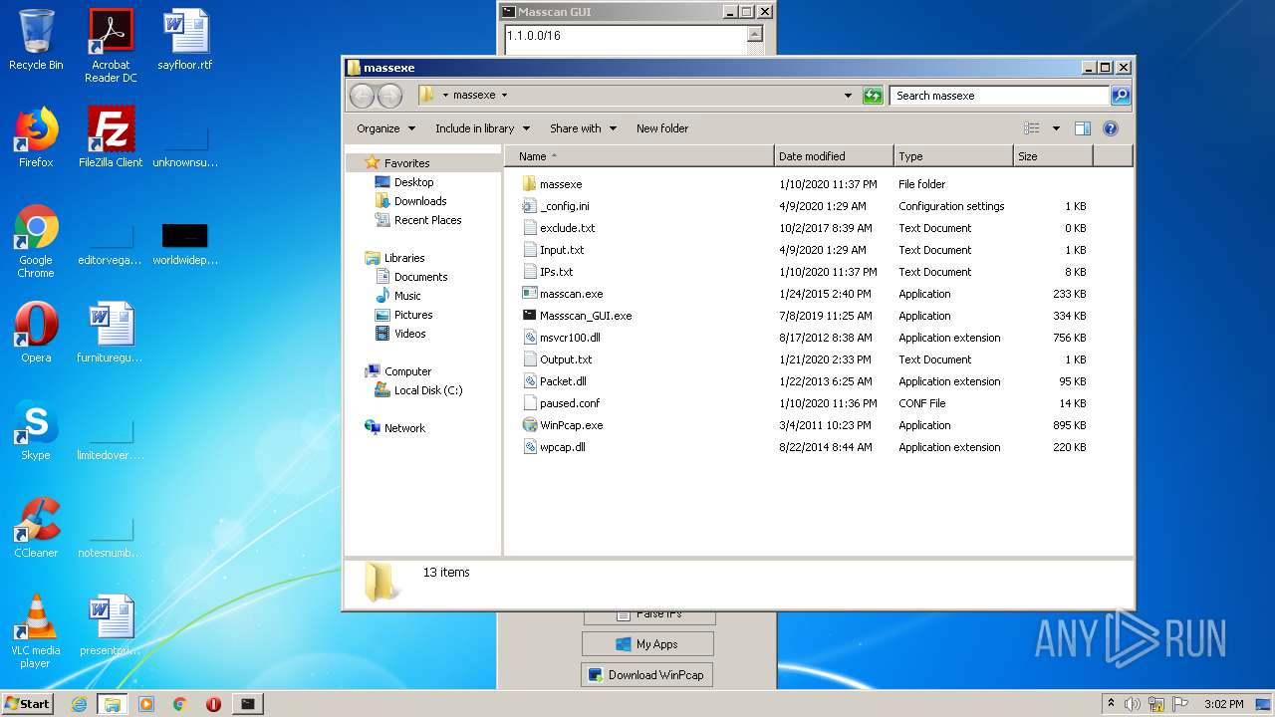The height and width of the screenshot is (717, 1275).
Task: Show the preview pane icon
Action: (x=1083, y=128)
